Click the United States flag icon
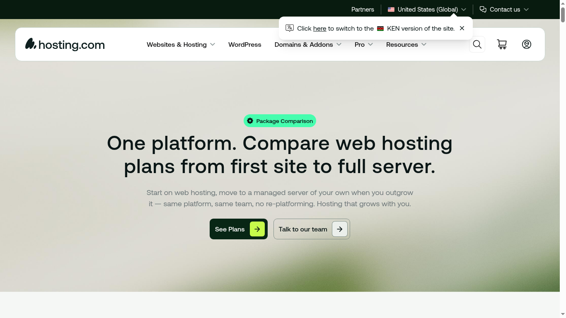566x318 pixels. [x=391, y=10]
